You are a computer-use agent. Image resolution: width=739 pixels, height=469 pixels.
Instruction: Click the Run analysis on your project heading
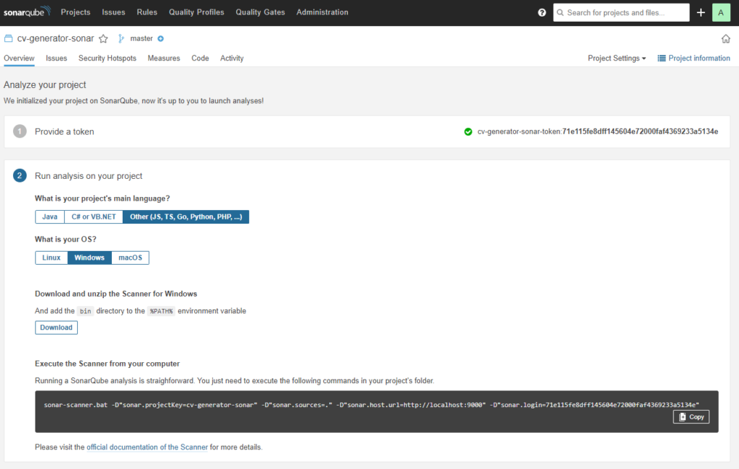pos(89,176)
